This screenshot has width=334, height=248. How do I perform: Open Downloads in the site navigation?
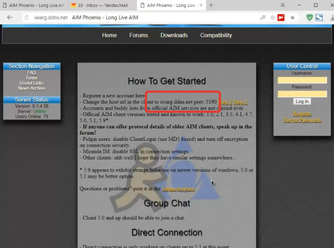point(174,35)
